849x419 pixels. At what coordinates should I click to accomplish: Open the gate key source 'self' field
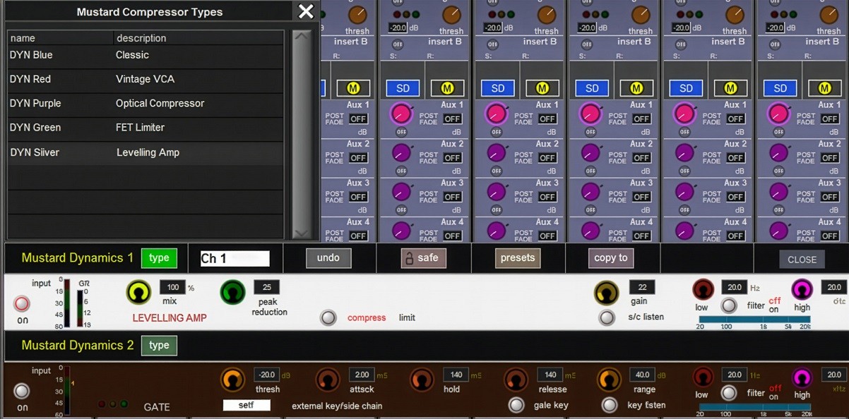(x=247, y=405)
